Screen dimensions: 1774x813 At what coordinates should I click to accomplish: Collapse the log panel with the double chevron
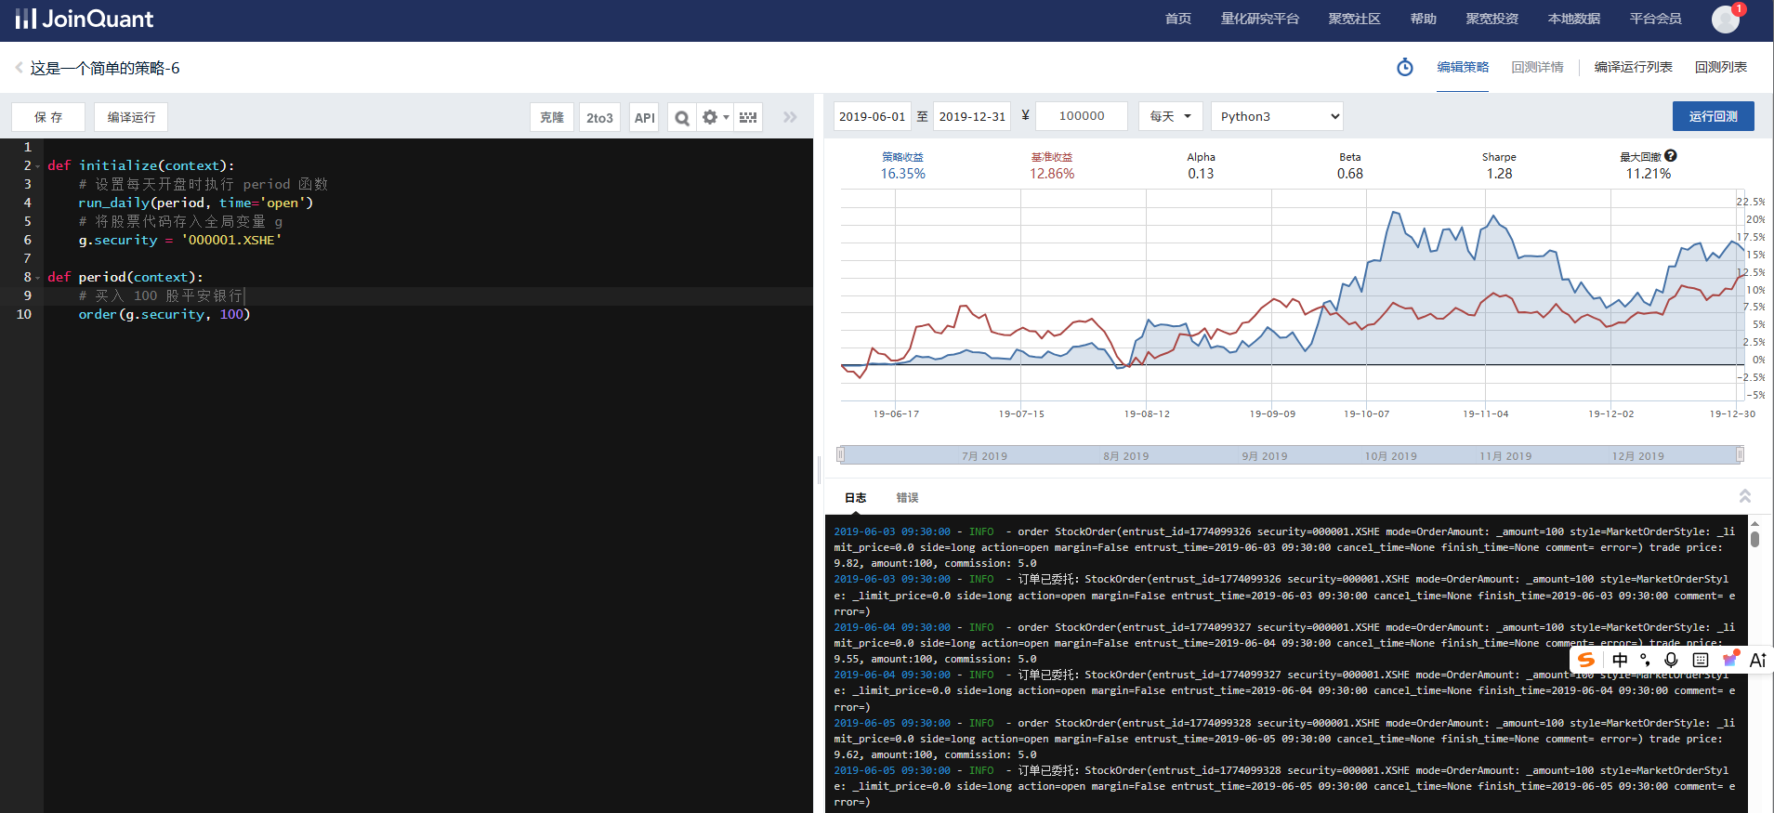point(1744,496)
